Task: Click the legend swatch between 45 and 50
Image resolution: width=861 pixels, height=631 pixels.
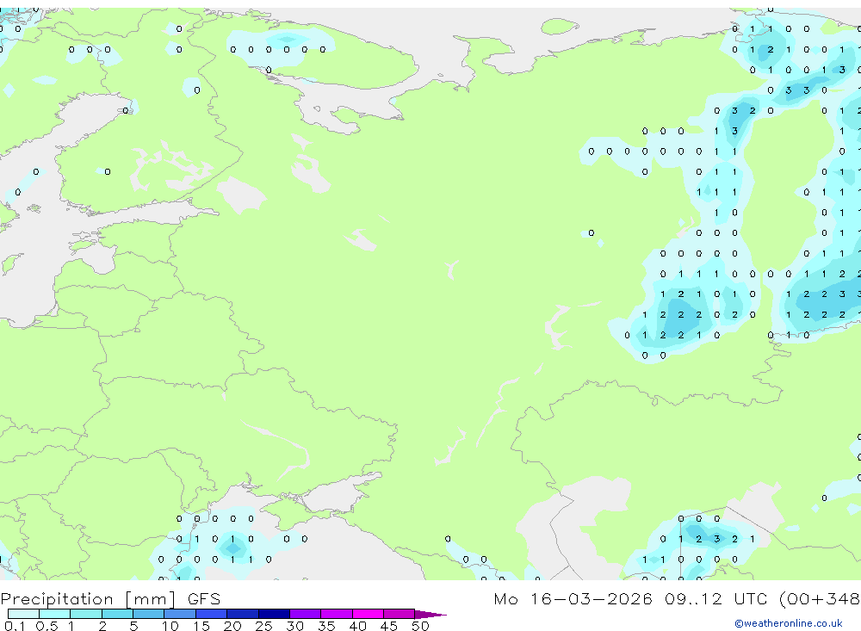Action: [x=400, y=614]
